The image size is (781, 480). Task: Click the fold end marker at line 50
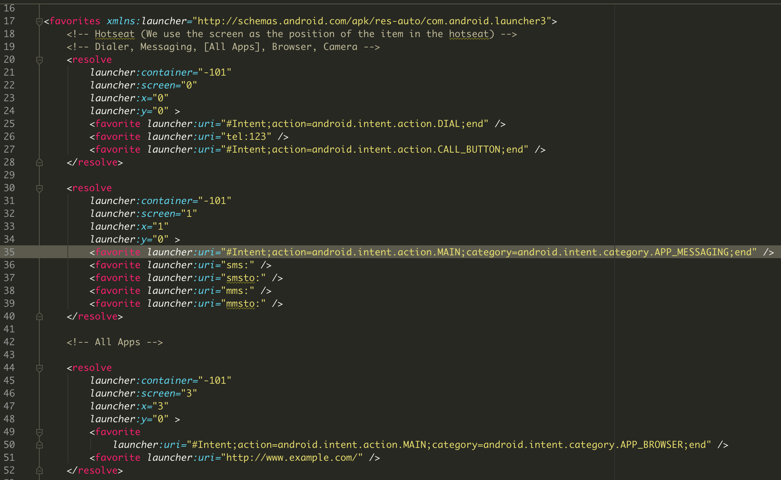(x=39, y=445)
